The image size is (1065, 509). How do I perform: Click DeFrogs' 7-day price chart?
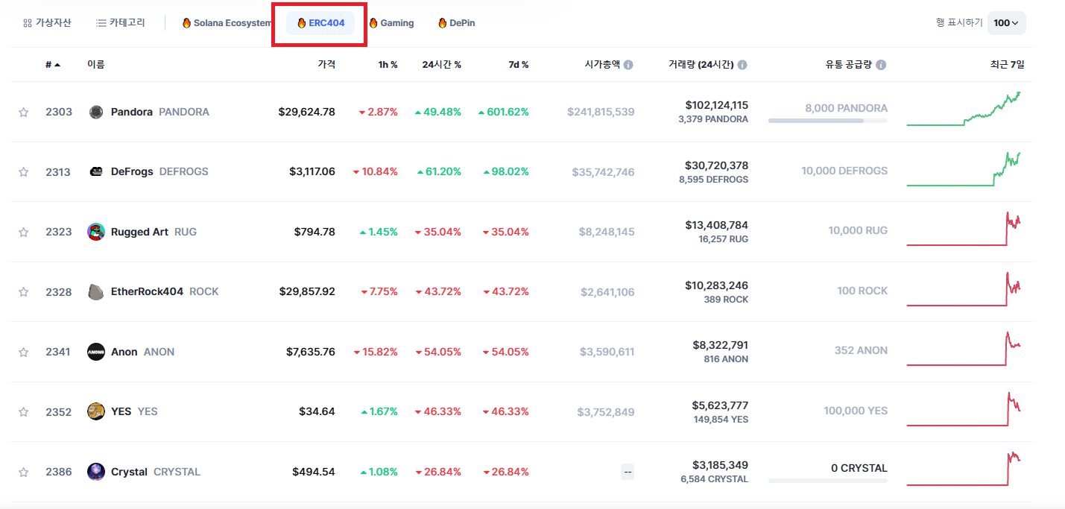click(964, 169)
